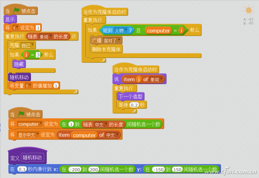Click computer variable in the 如果 condition

[158, 31]
